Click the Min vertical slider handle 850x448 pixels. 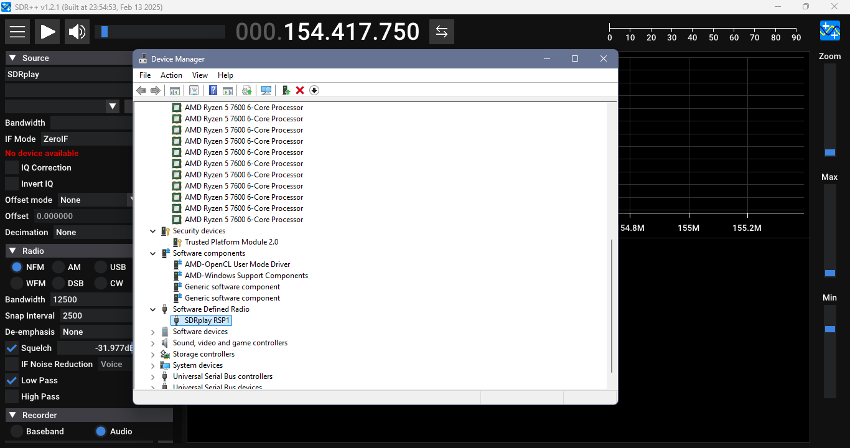pyautogui.click(x=830, y=329)
